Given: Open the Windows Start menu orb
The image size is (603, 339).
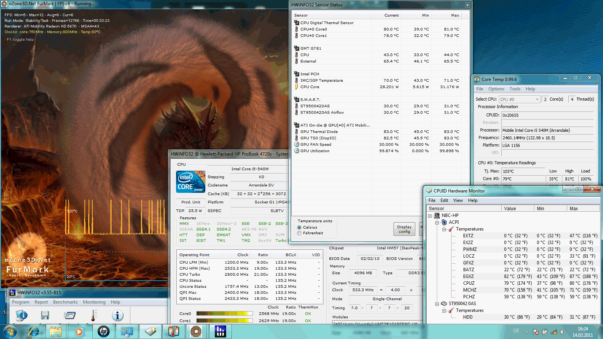Looking at the screenshot, I should 10,332.
